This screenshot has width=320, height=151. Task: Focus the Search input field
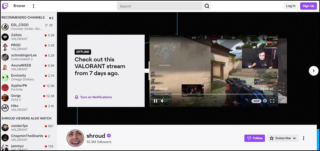pos(160,6)
